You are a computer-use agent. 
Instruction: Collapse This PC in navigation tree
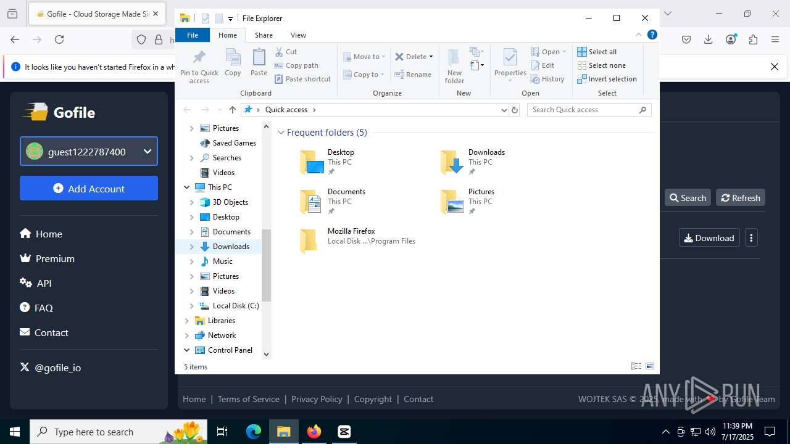[x=187, y=187]
